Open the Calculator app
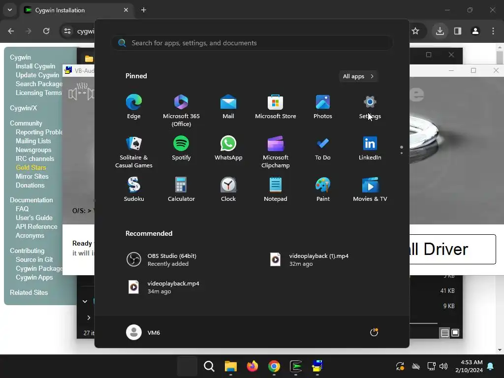 click(181, 190)
